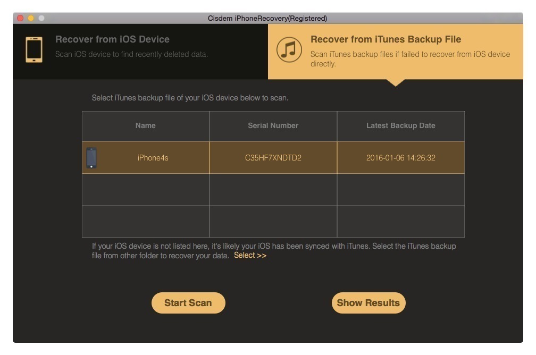Click the Show Results button
Viewport: 536px width, 355px height.
(x=368, y=303)
